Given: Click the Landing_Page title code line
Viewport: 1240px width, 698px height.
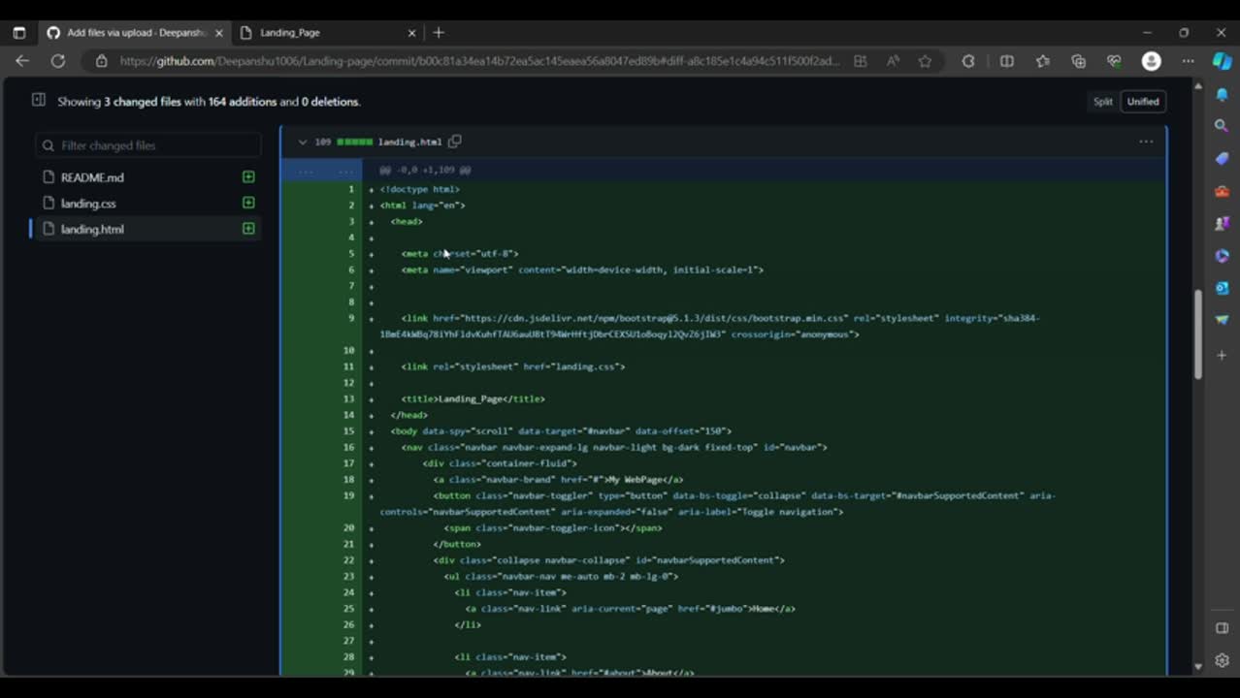Looking at the screenshot, I should (x=473, y=398).
